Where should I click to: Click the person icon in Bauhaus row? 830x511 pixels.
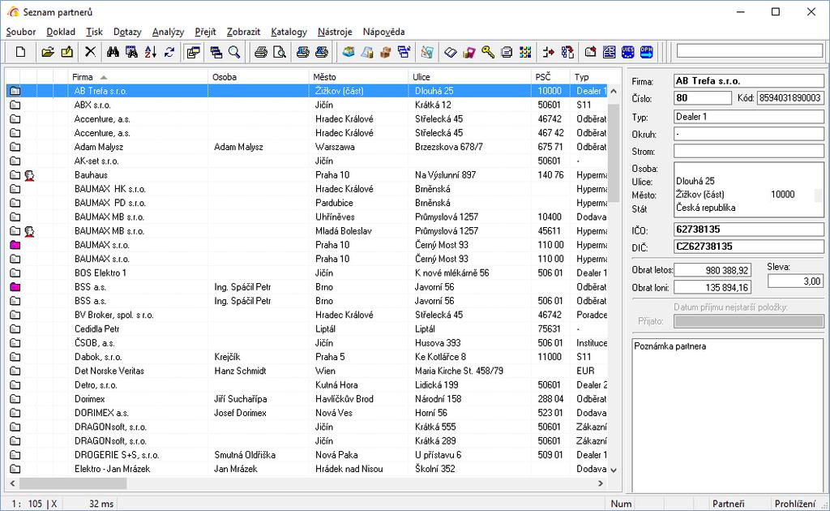click(29, 175)
